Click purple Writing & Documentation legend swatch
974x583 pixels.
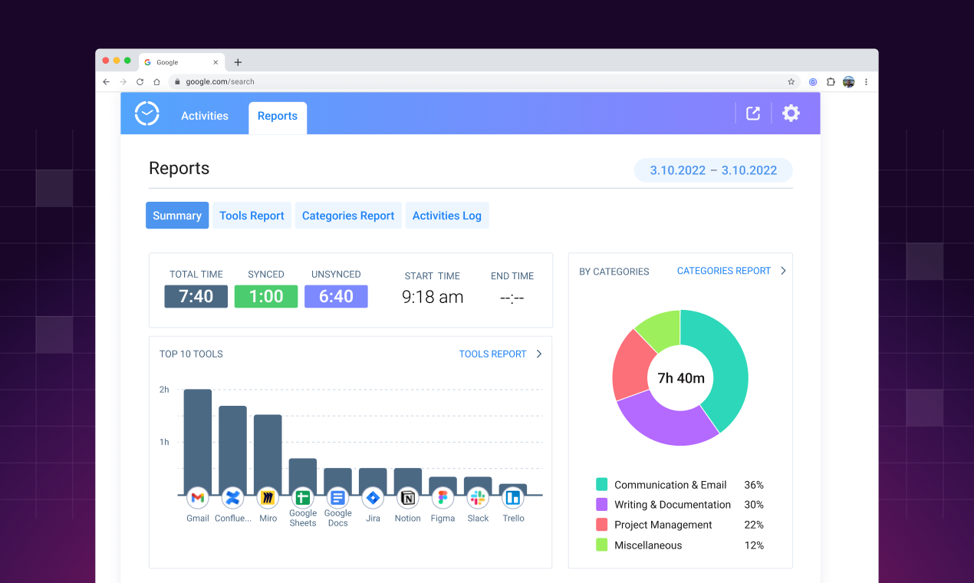coord(602,505)
